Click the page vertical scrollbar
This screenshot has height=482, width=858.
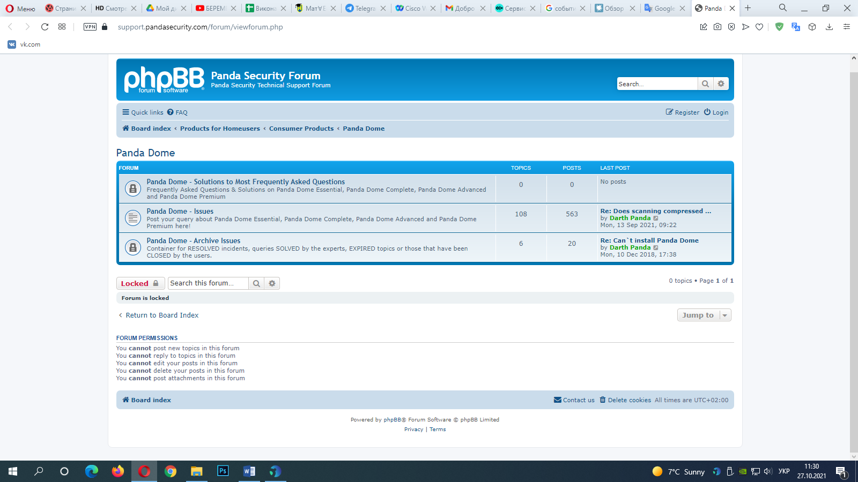point(854,262)
